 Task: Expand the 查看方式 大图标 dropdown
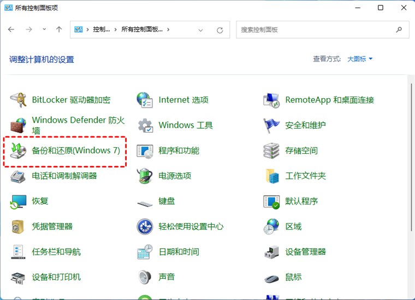click(360, 59)
